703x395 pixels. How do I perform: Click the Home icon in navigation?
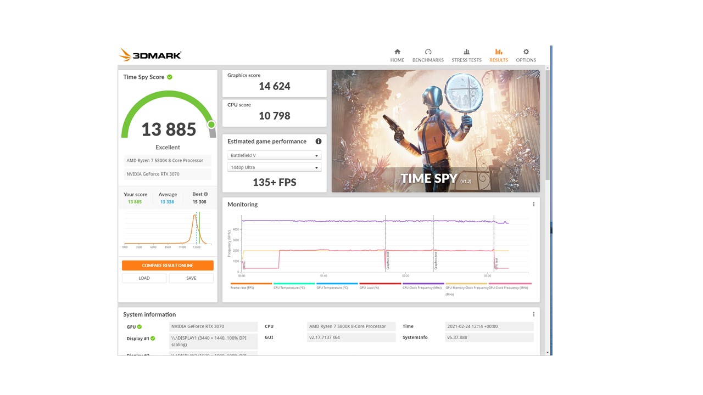click(x=397, y=52)
